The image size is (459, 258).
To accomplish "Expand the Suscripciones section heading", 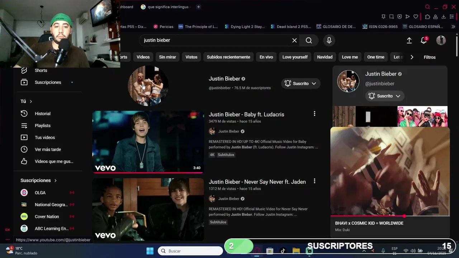I will (x=39, y=180).
